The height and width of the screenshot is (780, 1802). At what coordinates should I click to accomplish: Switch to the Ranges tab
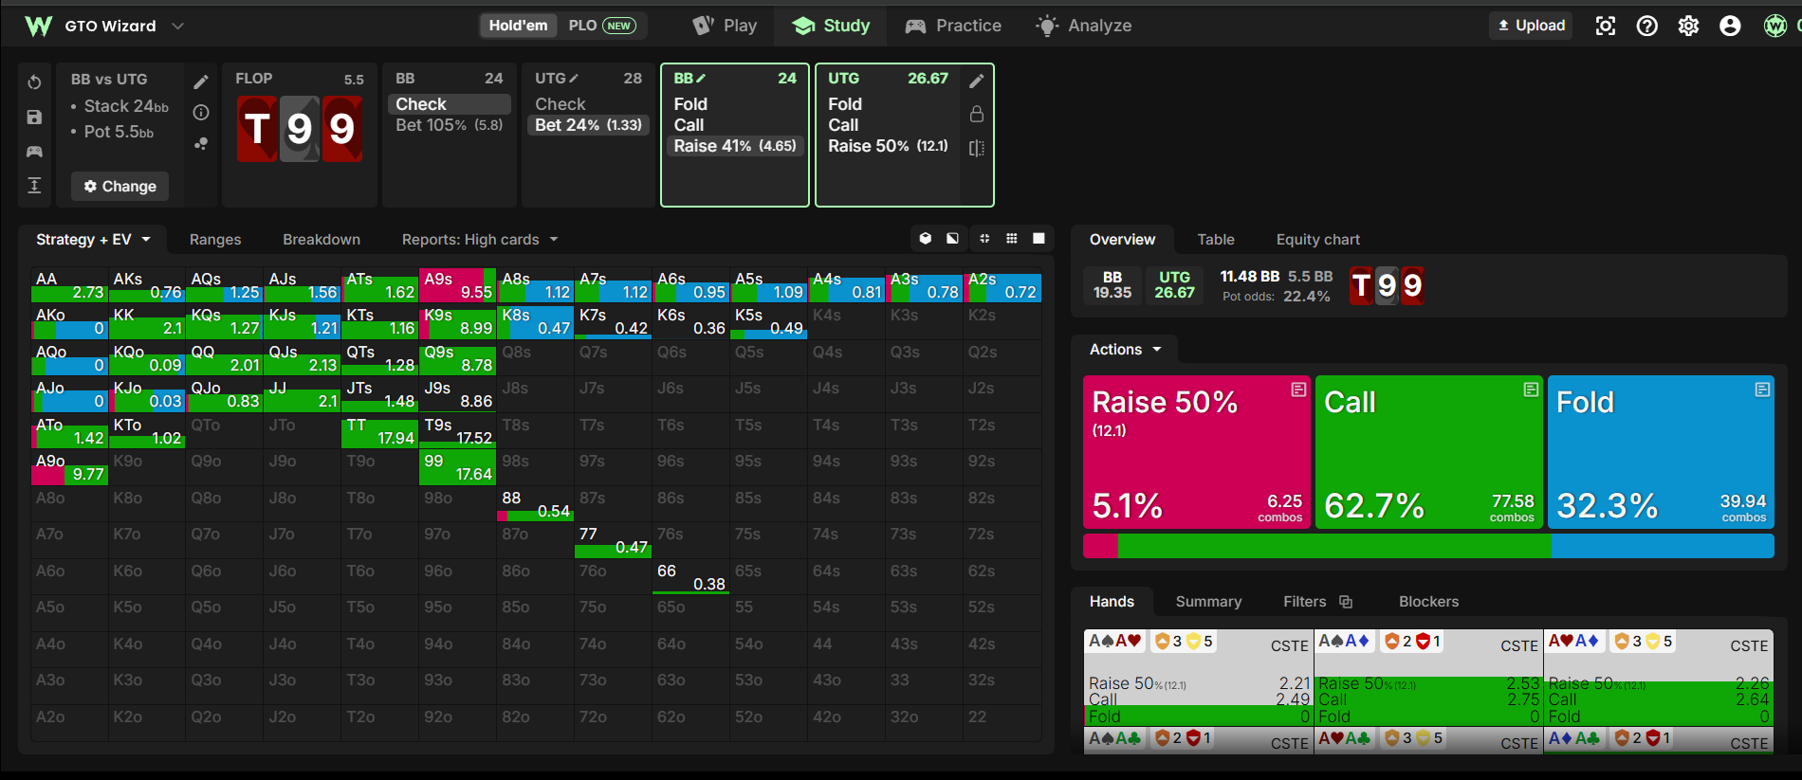pyautogui.click(x=215, y=240)
